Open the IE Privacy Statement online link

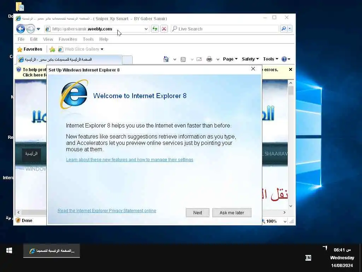tap(107, 211)
